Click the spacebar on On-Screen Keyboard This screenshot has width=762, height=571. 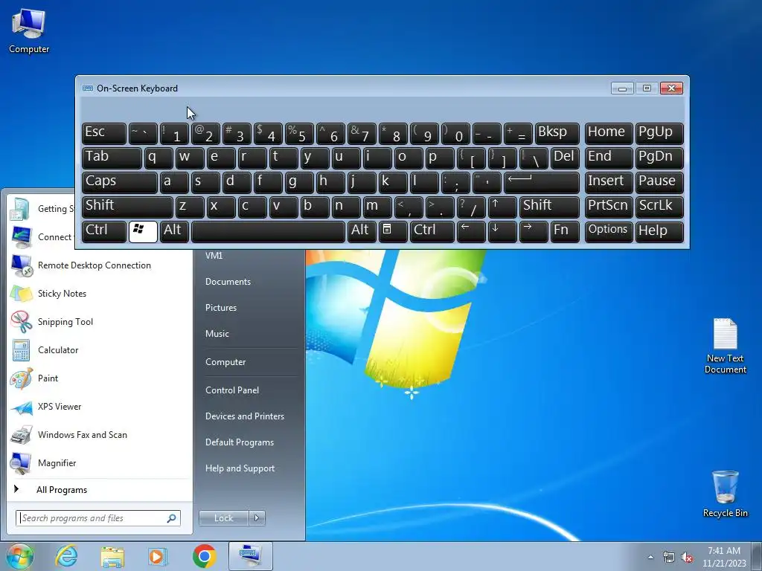(x=268, y=231)
